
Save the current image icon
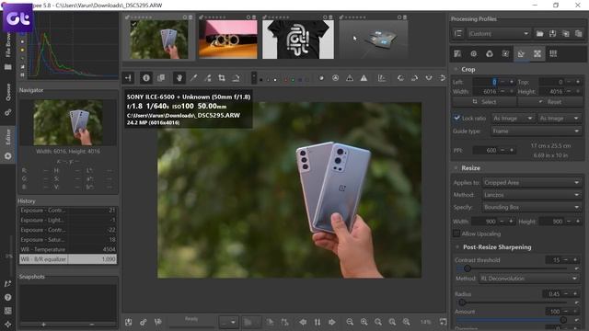click(x=129, y=322)
